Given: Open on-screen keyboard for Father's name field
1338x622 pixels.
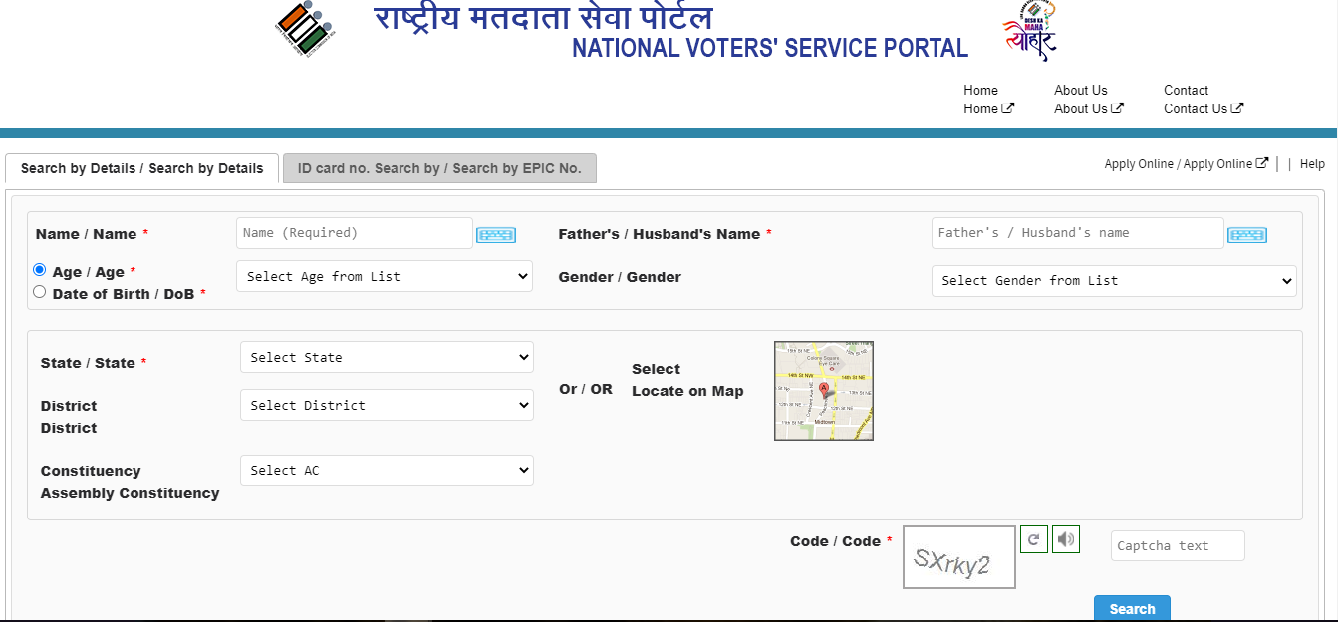Looking at the screenshot, I should 1246,233.
